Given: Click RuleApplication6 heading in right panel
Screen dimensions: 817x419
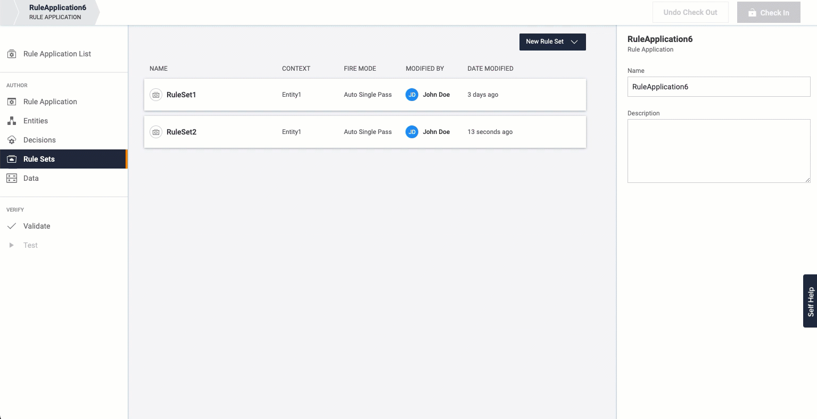Looking at the screenshot, I should [x=660, y=39].
